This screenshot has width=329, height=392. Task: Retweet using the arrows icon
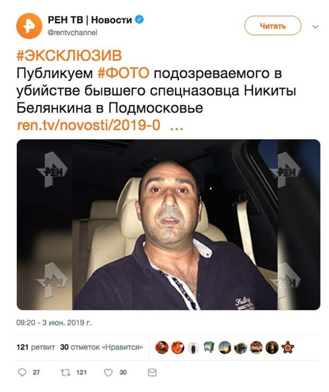coord(65,372)
